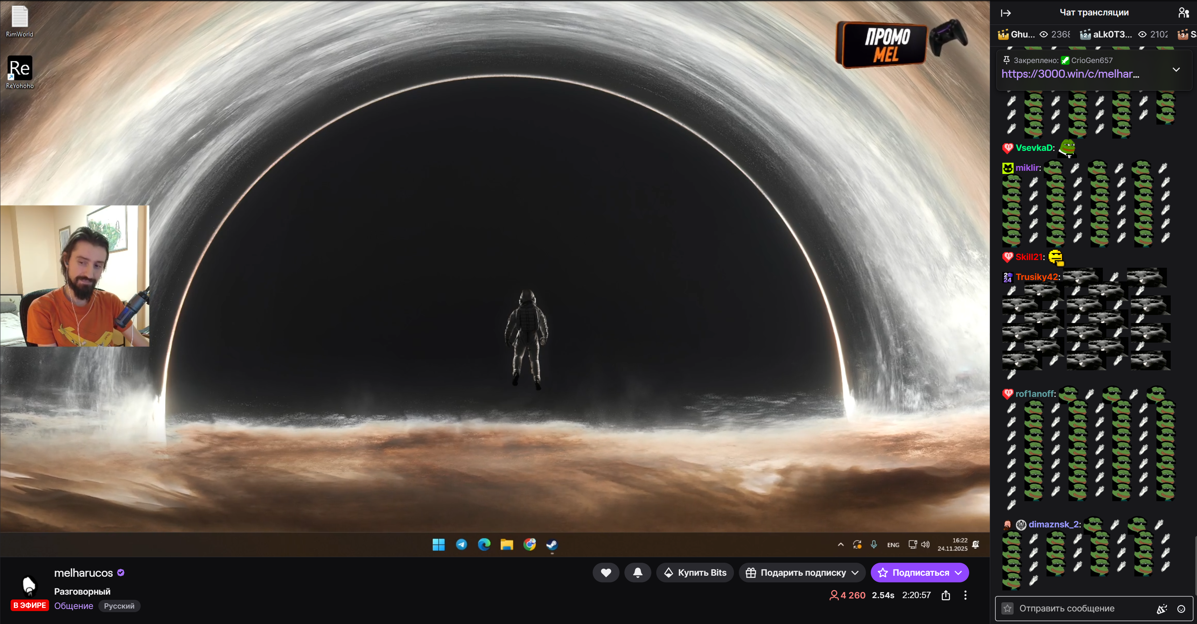Open the Подарить подписку dropdown arrow
Image resolution: width=1197 pixels, height=624 pixels.
tap(855, 573)
